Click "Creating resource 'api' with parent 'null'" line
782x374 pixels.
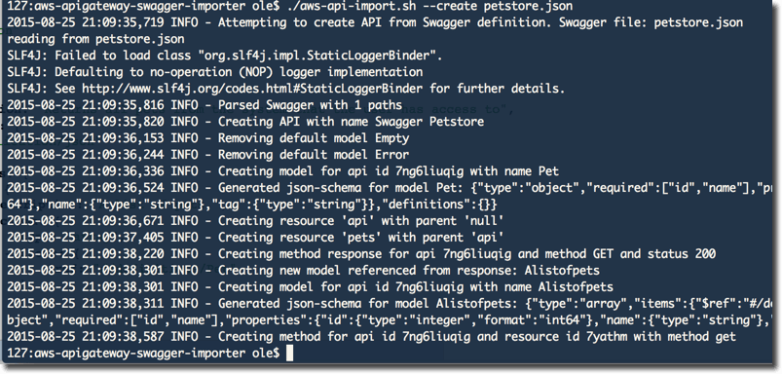coord(255,220)
